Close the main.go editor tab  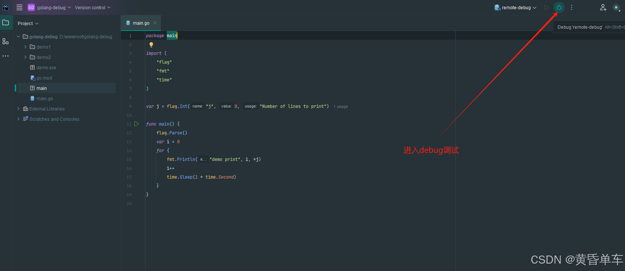tap(155, 23)
